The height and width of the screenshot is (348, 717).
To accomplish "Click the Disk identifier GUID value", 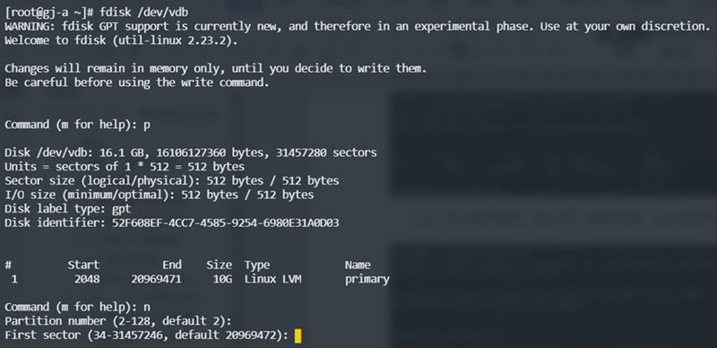I will (x=226, y=223).
